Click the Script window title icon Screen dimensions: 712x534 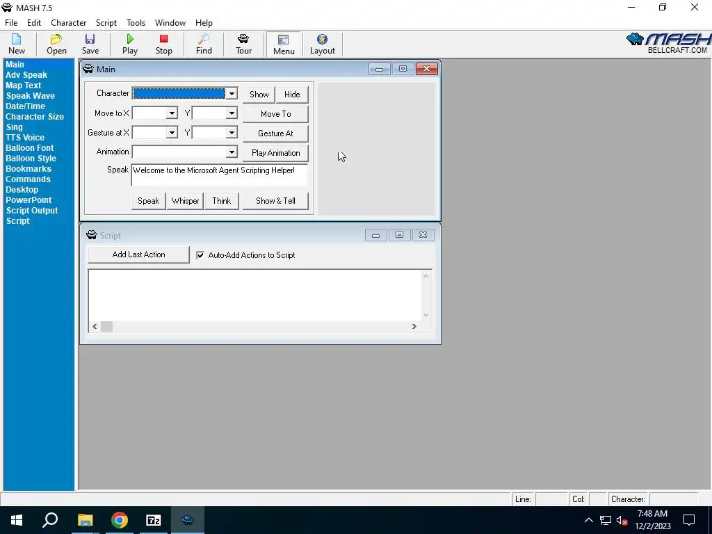[x=92, y=235]
